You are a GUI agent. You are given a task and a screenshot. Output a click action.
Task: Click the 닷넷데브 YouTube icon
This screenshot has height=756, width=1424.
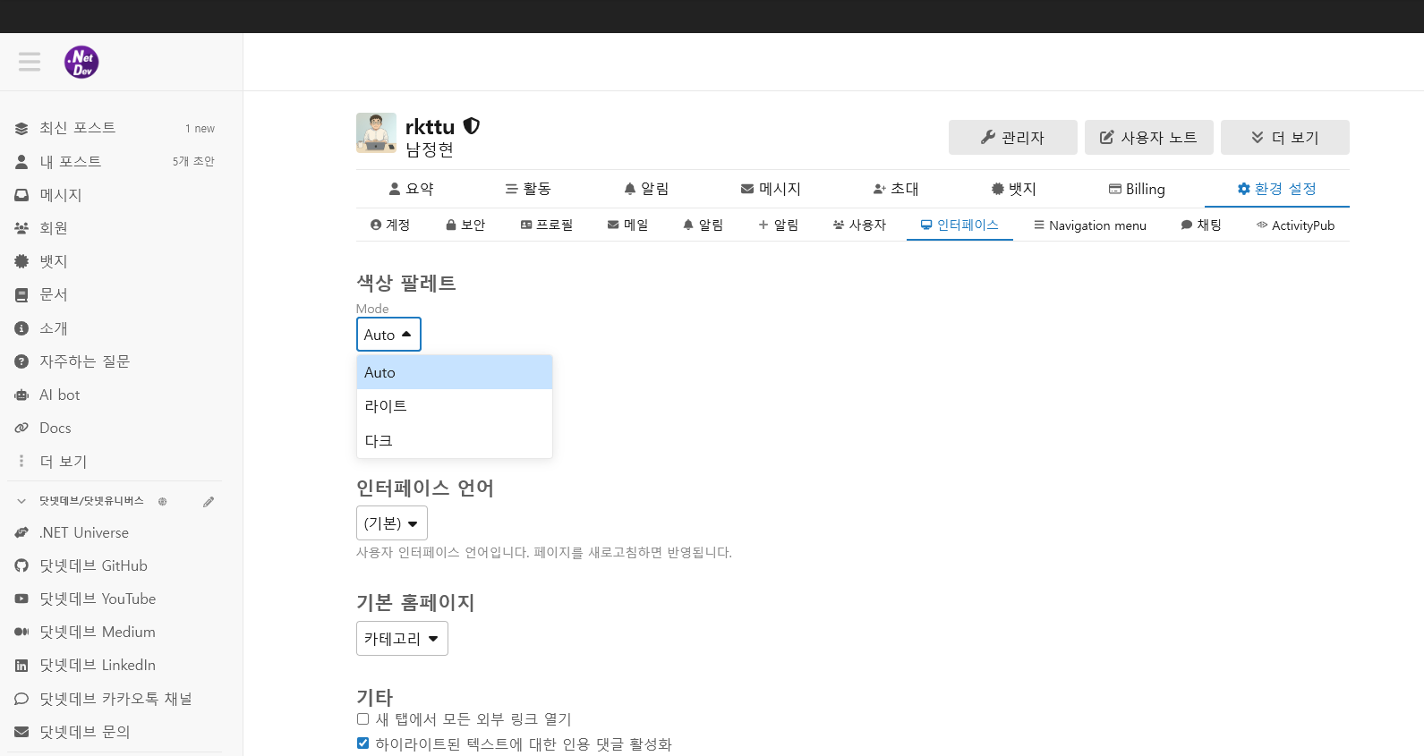pos(21,599)
